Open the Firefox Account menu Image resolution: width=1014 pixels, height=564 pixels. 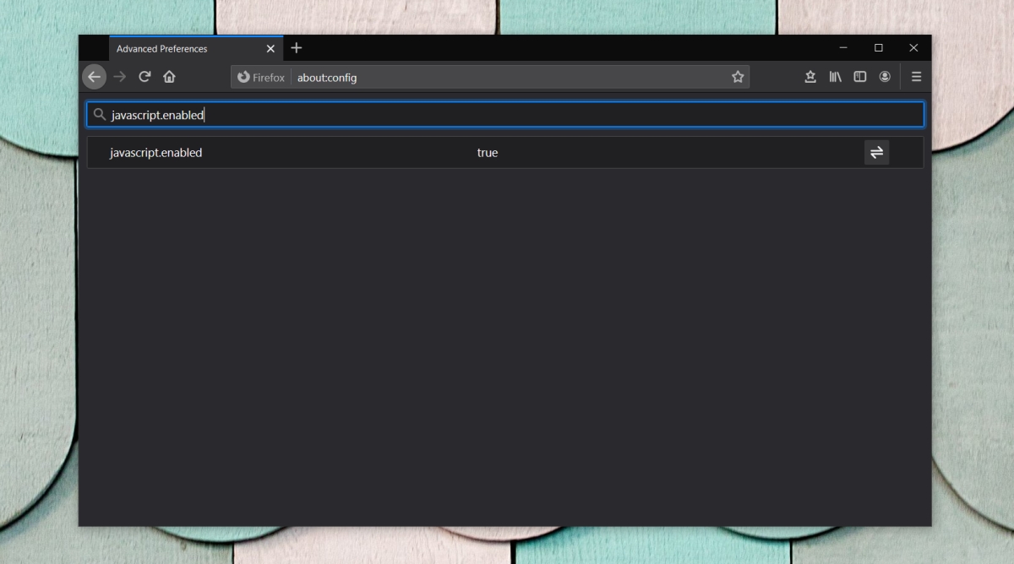click(885, 77)
